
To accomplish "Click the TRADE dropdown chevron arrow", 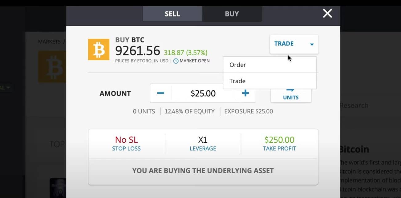I will point(312,44).
